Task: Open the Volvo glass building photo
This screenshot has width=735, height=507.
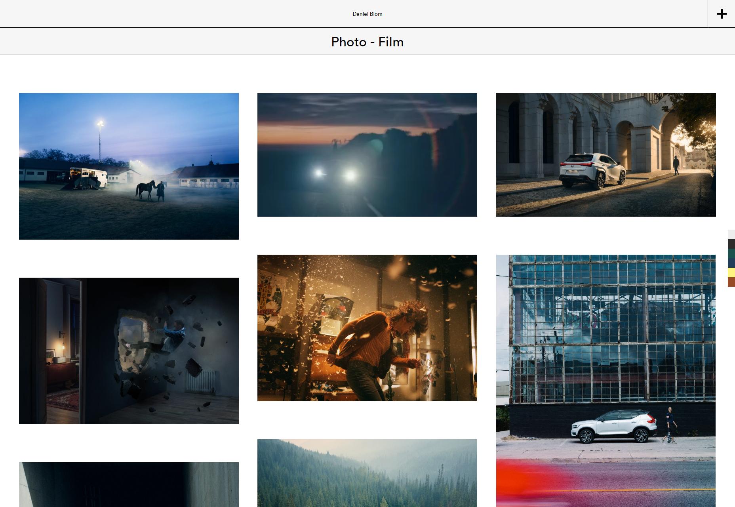Action: pyautogui.click(x=606, y=381)
